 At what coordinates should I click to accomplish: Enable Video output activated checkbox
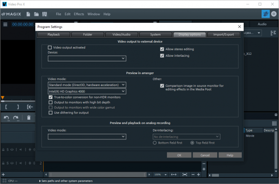[50, 47]
